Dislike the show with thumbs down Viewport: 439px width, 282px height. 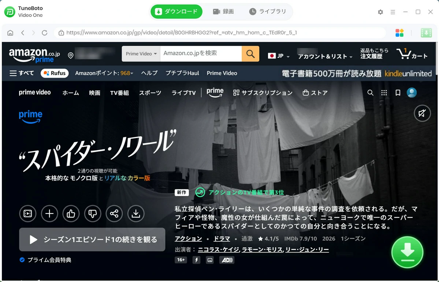tap(92, 214)
